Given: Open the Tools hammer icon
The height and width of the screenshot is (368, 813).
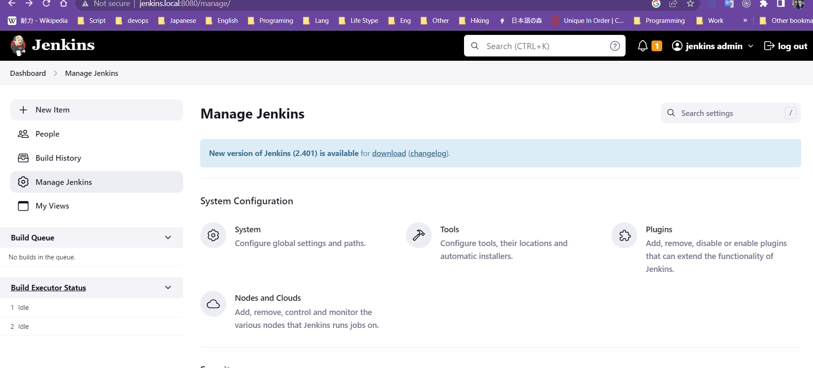Looking at the screenshot, I should point(419,235).
